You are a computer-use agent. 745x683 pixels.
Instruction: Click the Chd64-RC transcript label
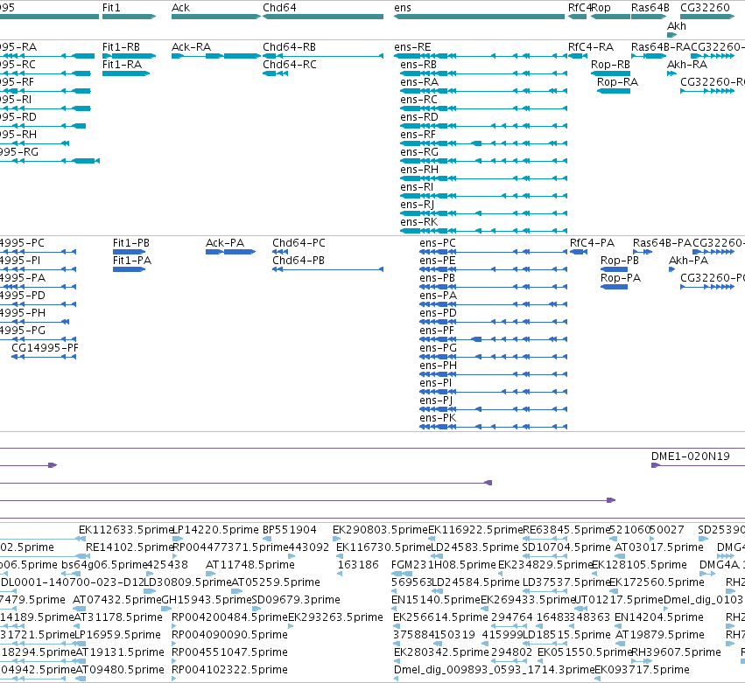click(x=290, y=65)
